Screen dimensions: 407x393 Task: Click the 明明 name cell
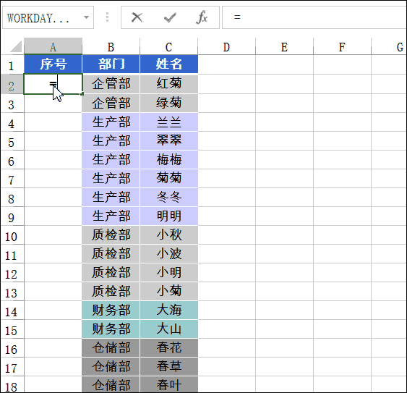pos(169,216)
